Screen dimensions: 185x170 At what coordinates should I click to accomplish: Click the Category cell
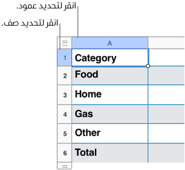110,58
